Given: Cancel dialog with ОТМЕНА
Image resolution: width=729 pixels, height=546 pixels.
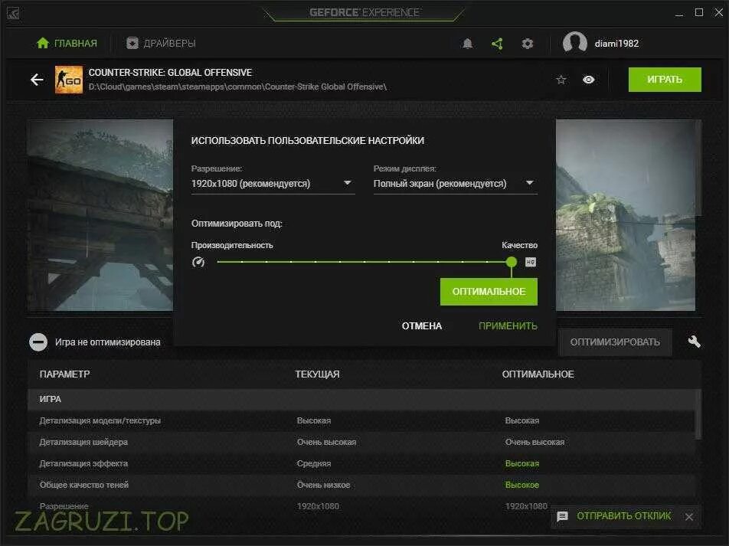Looking at the screenshot, I should [x=422, y=326].
